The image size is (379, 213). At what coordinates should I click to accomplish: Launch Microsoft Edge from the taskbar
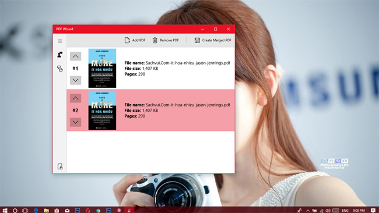point(36,211)
